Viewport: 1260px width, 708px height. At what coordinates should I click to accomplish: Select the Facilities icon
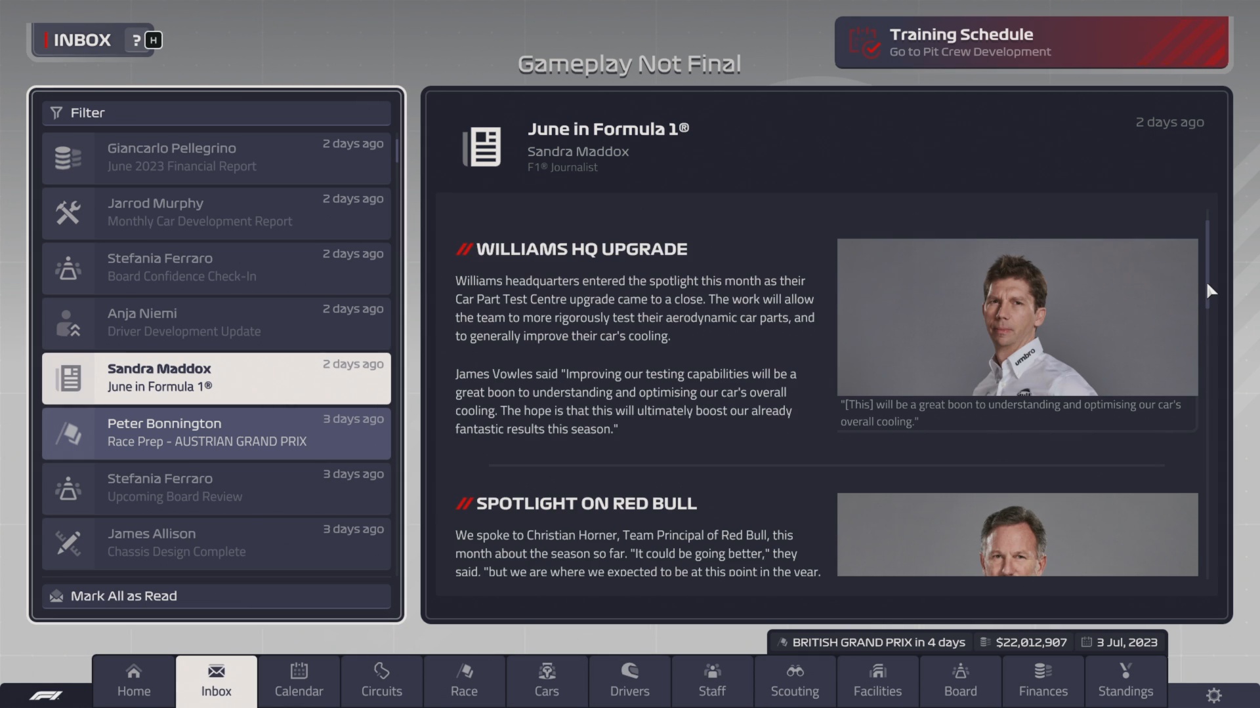click(877, 680)
